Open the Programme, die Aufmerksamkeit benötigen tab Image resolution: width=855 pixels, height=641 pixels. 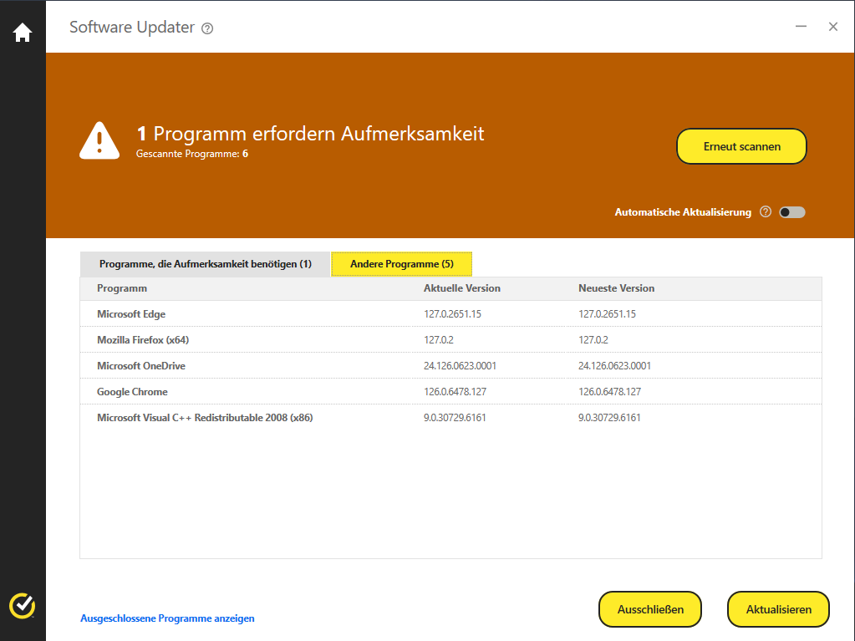click(x=203, y=263)
